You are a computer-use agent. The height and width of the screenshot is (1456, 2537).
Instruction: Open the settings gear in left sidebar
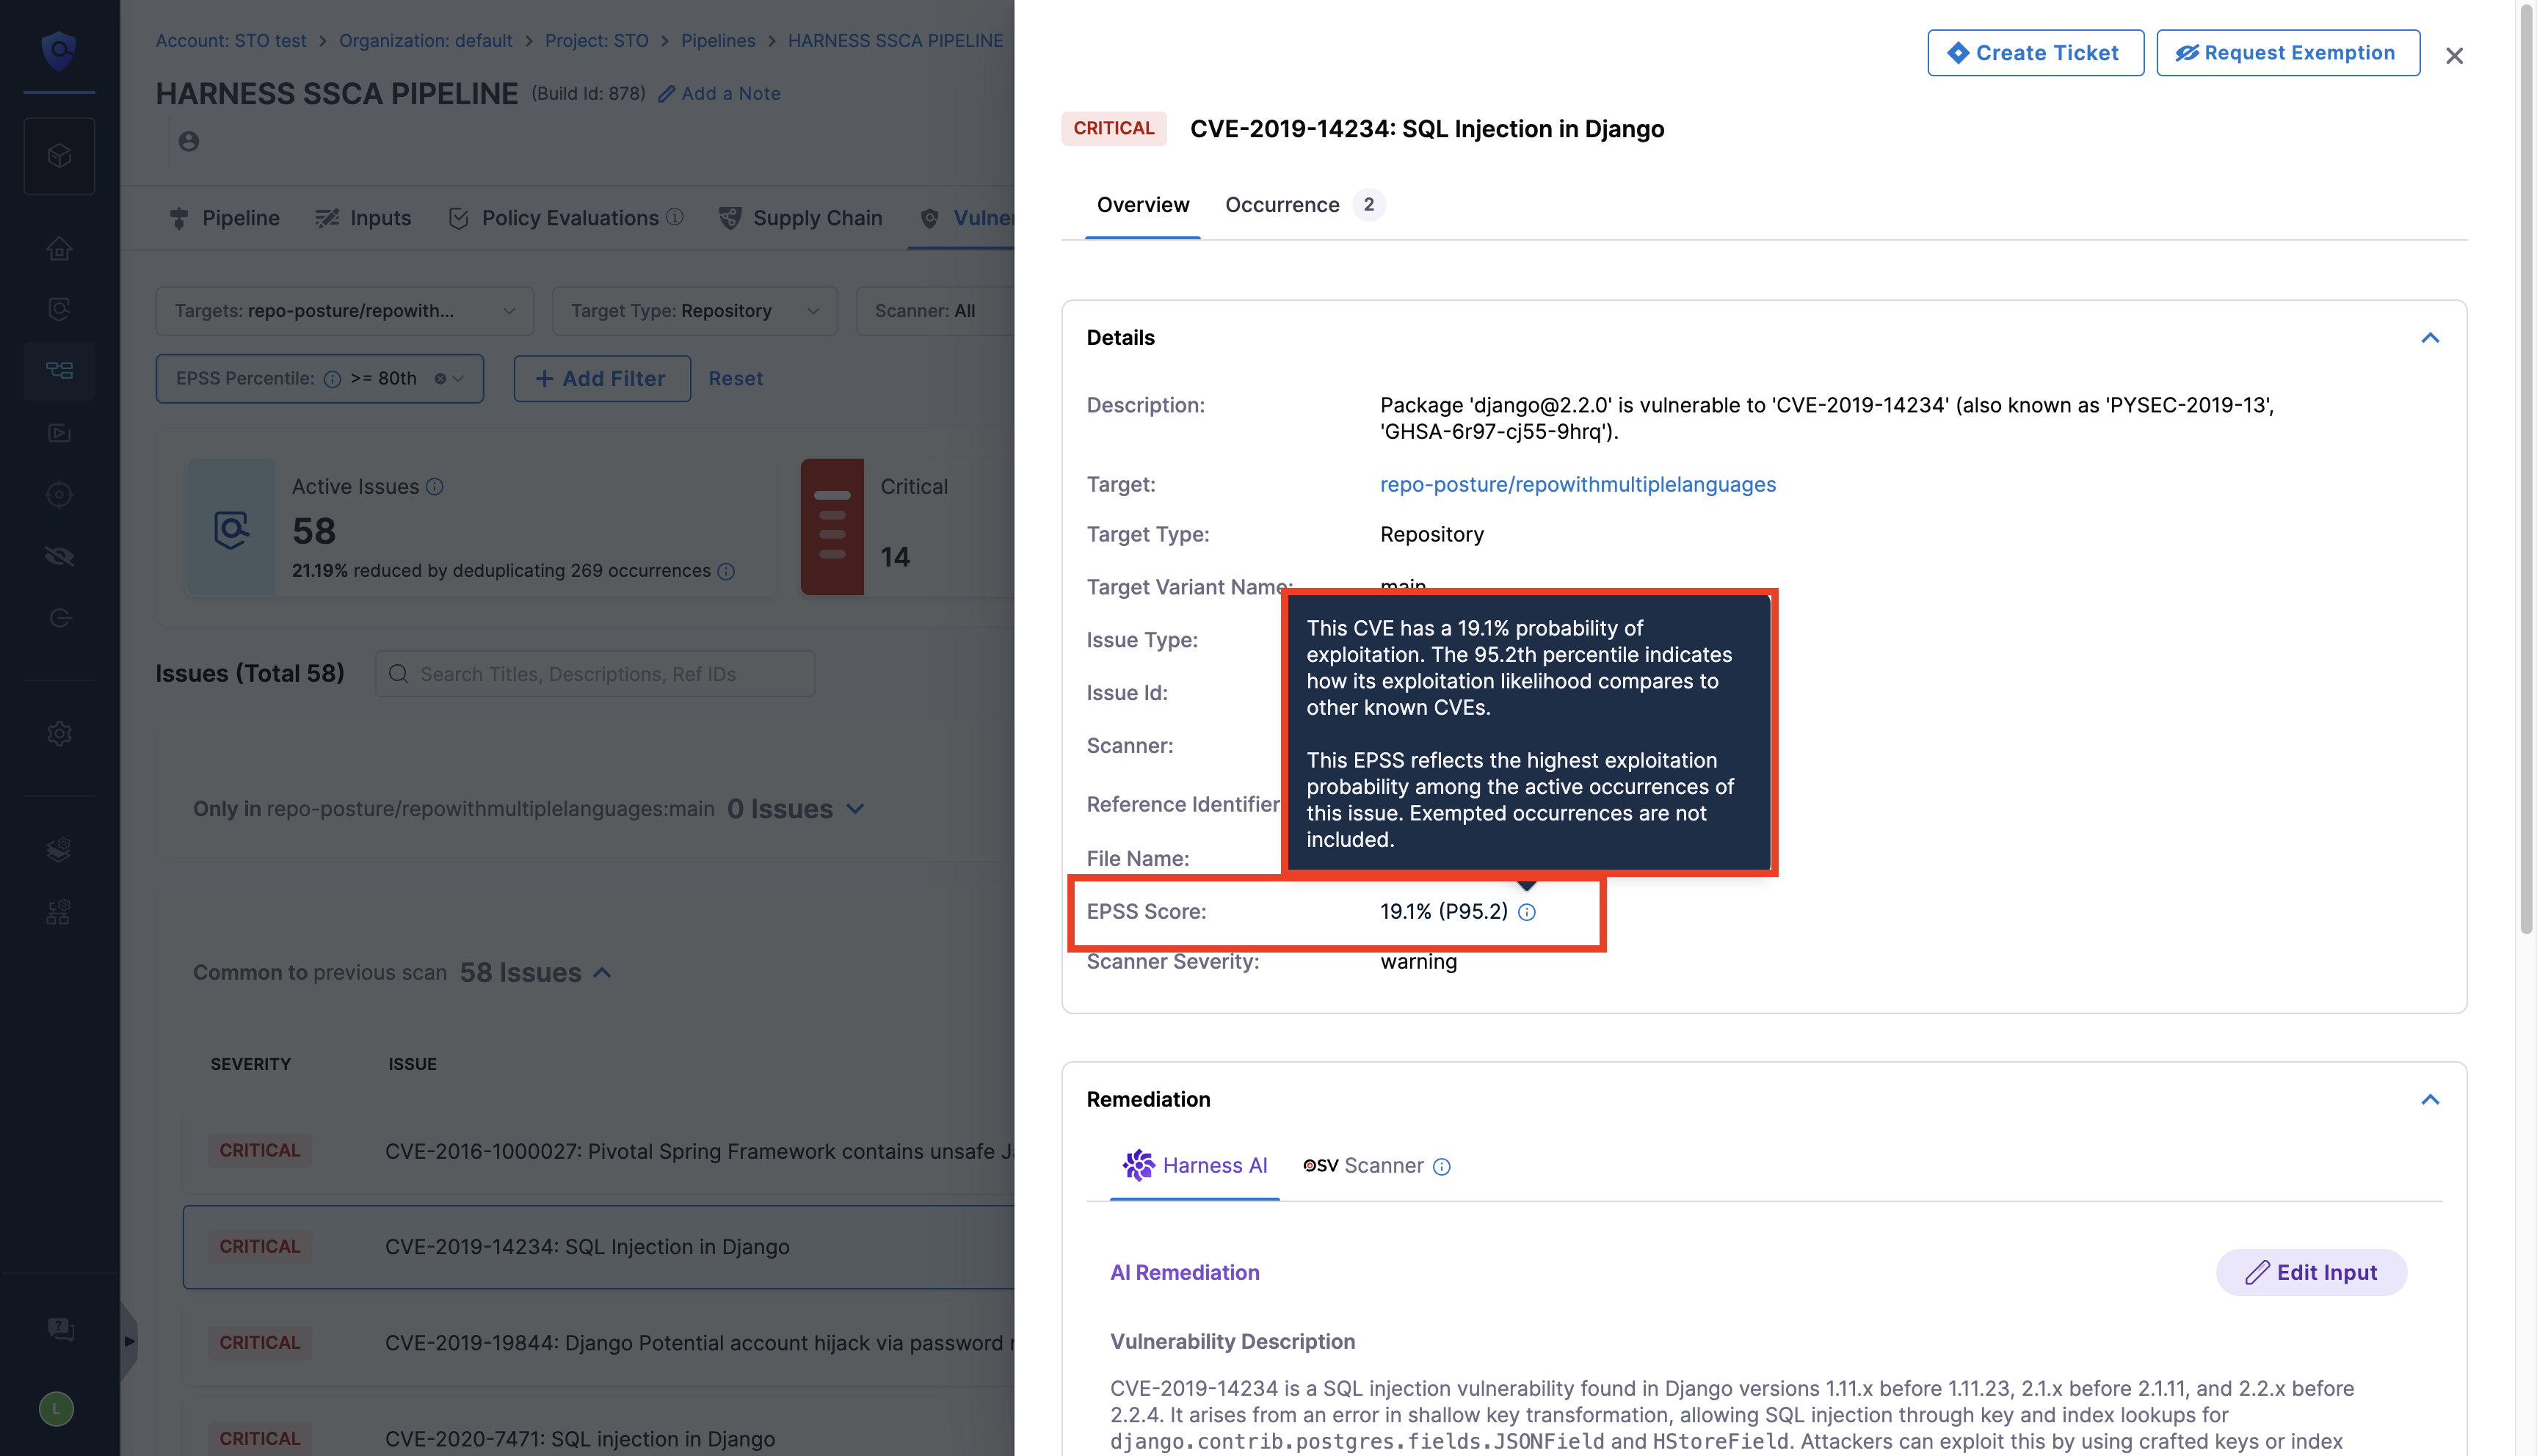click(x=59, y=734)
